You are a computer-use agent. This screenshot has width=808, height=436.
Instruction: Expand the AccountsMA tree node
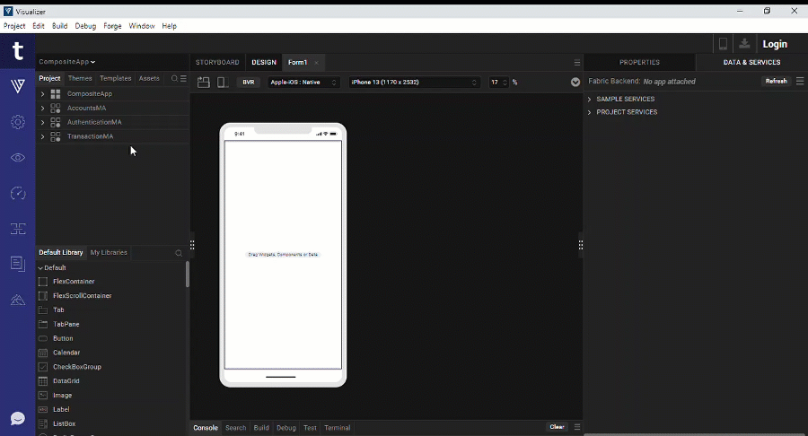point(42,108)
